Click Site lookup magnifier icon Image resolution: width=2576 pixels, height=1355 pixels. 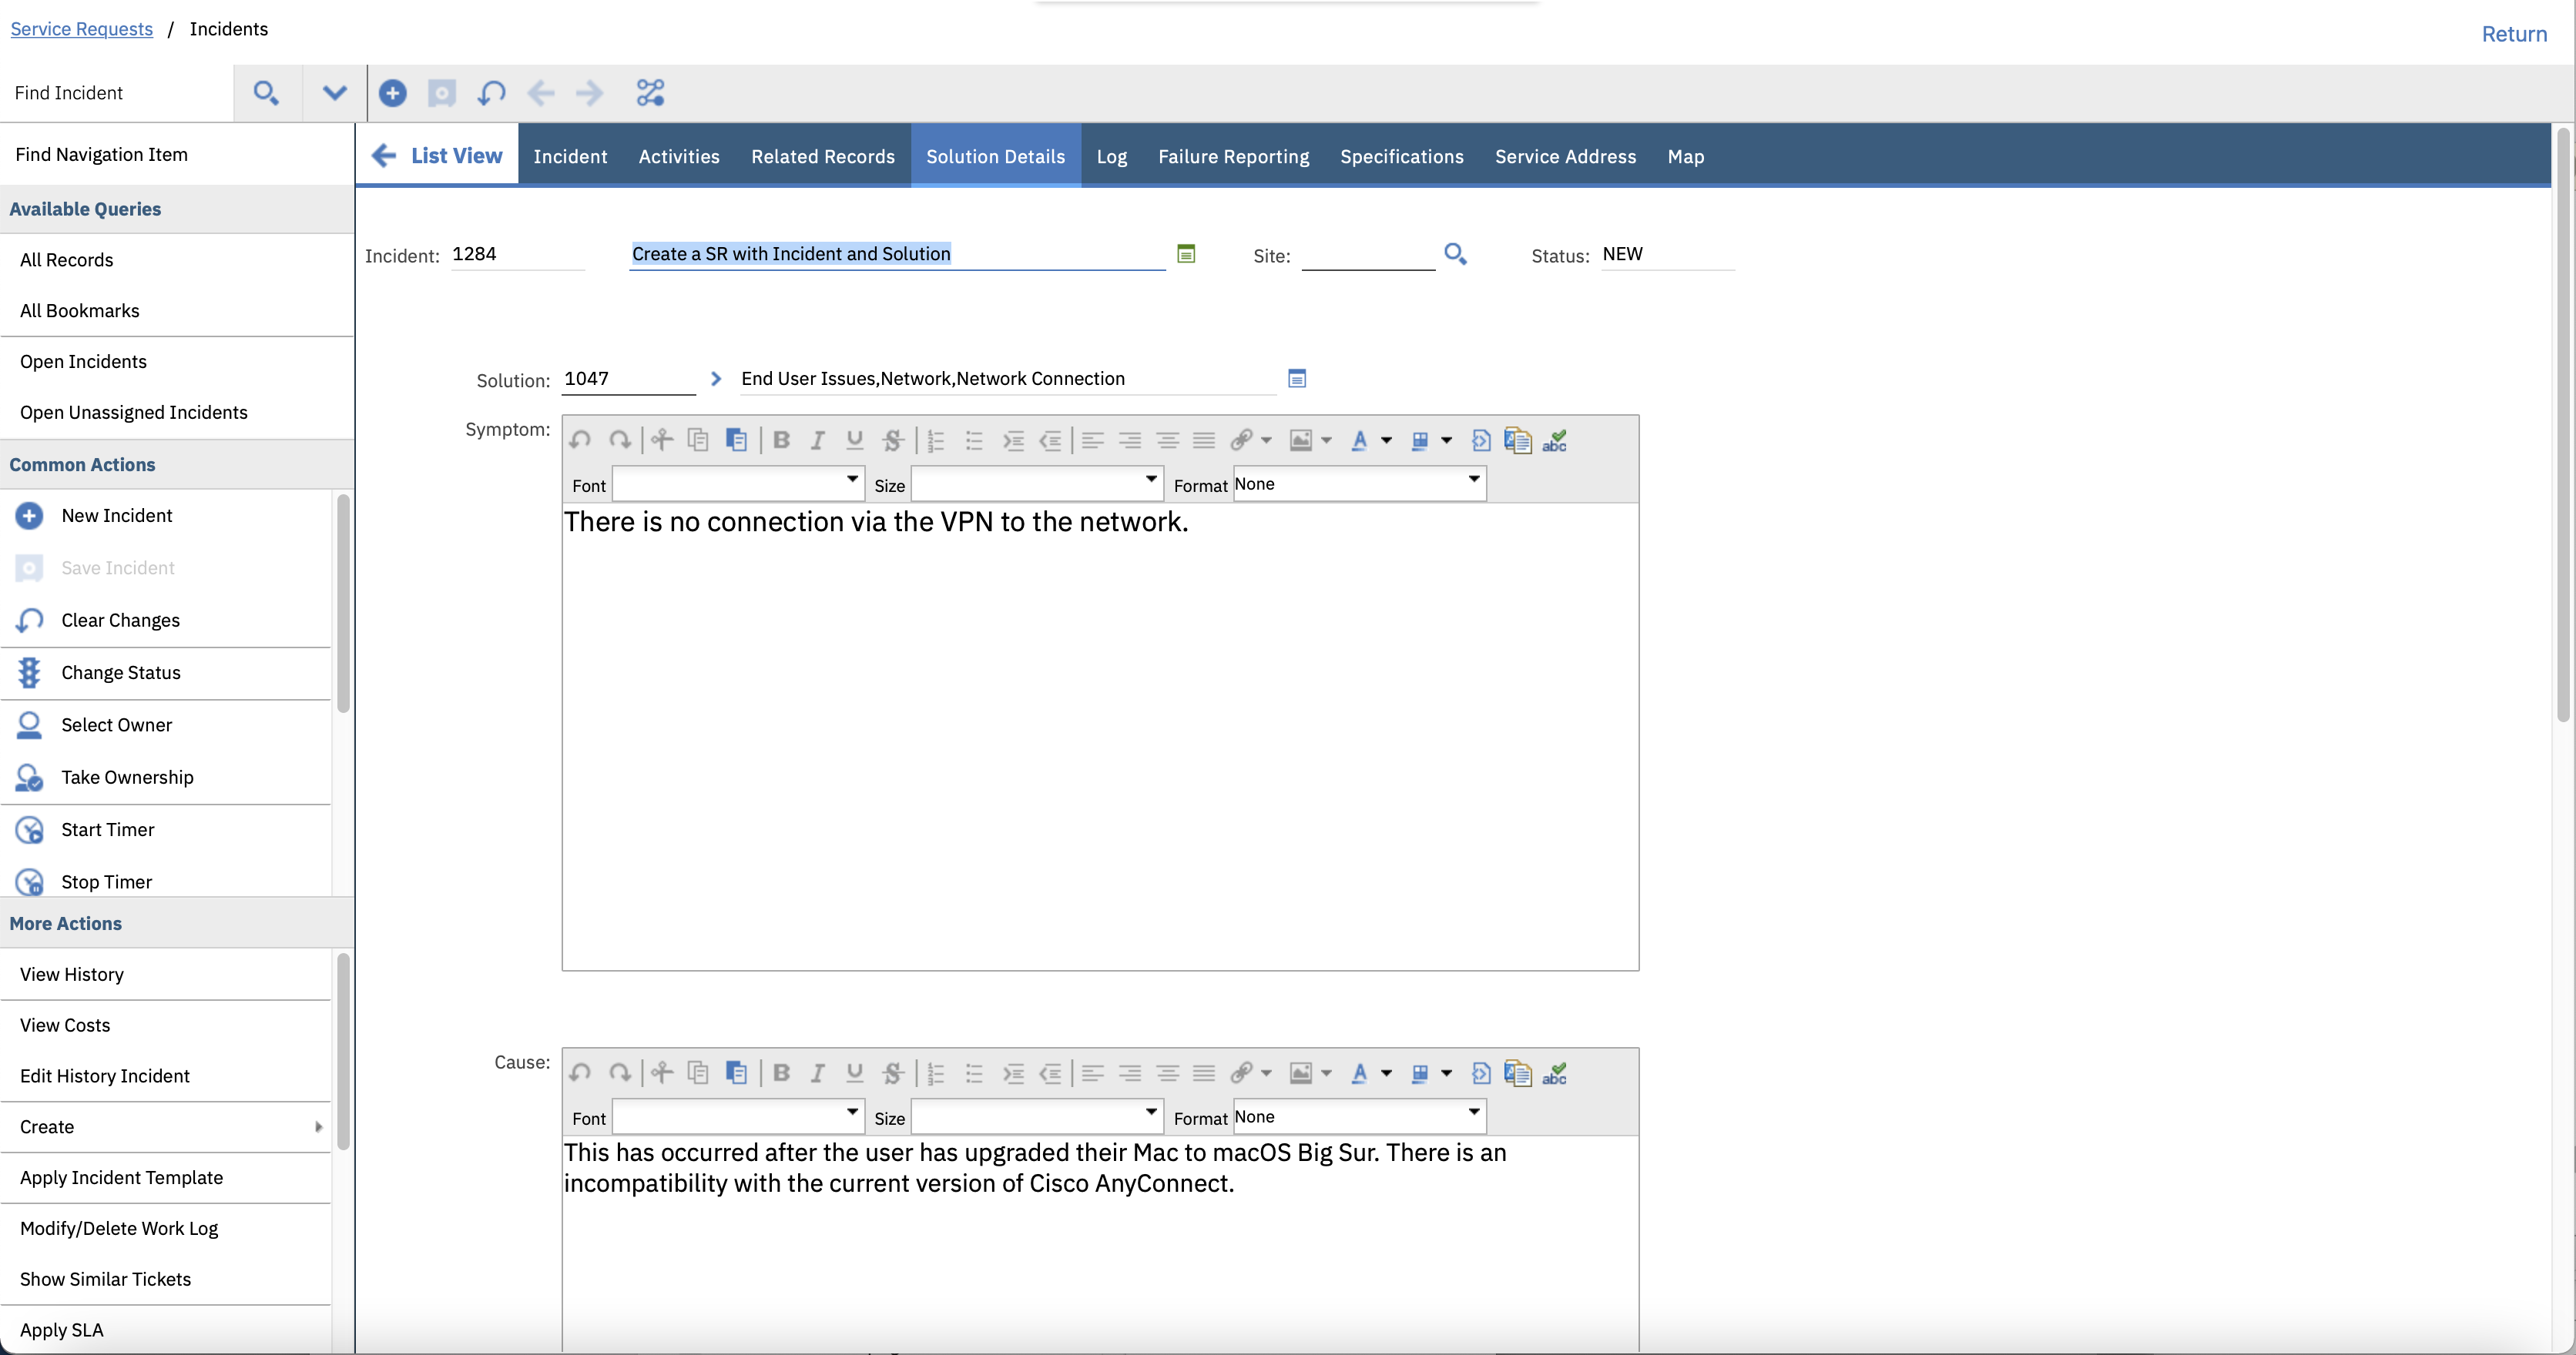pos(1455,254)
